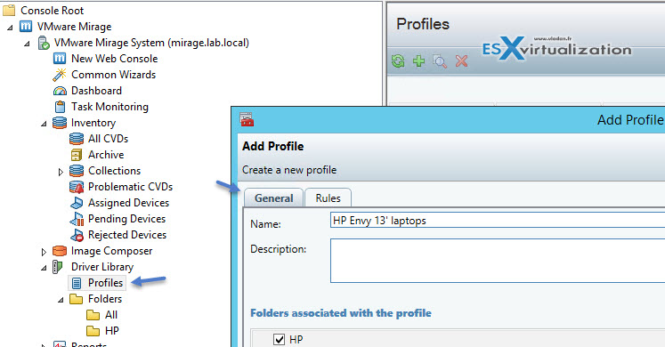
Task: Select Pending Devices label
Action: [126, 219]
